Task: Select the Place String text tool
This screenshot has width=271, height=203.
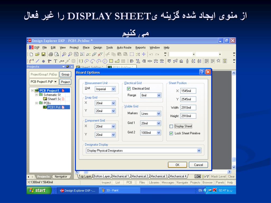Action: 56,61
